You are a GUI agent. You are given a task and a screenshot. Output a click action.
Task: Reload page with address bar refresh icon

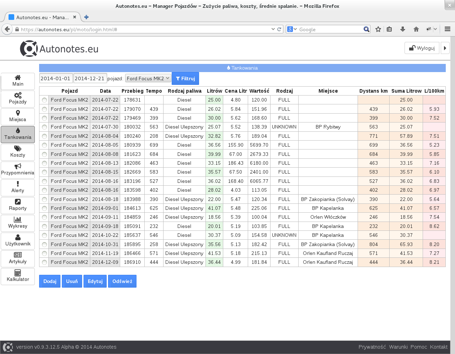coord(279,29)
